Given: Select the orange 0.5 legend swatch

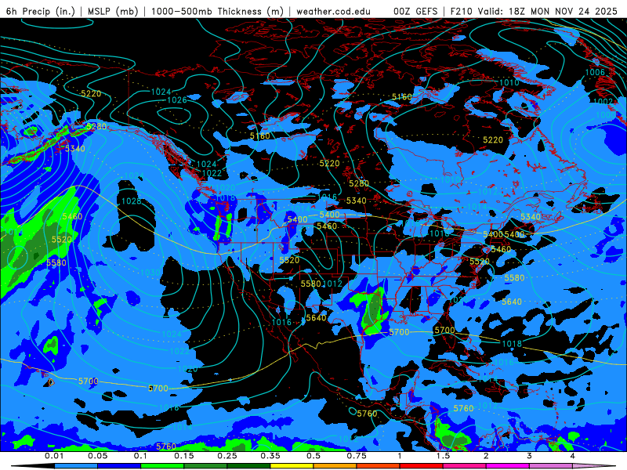Looking at the screenshot, I should (x=335, y=466).
